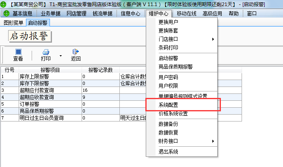Image resolution: width=283 pixels, height=167 pixels.
Task: Click the 报警记录数 column header
Action: 101,70
